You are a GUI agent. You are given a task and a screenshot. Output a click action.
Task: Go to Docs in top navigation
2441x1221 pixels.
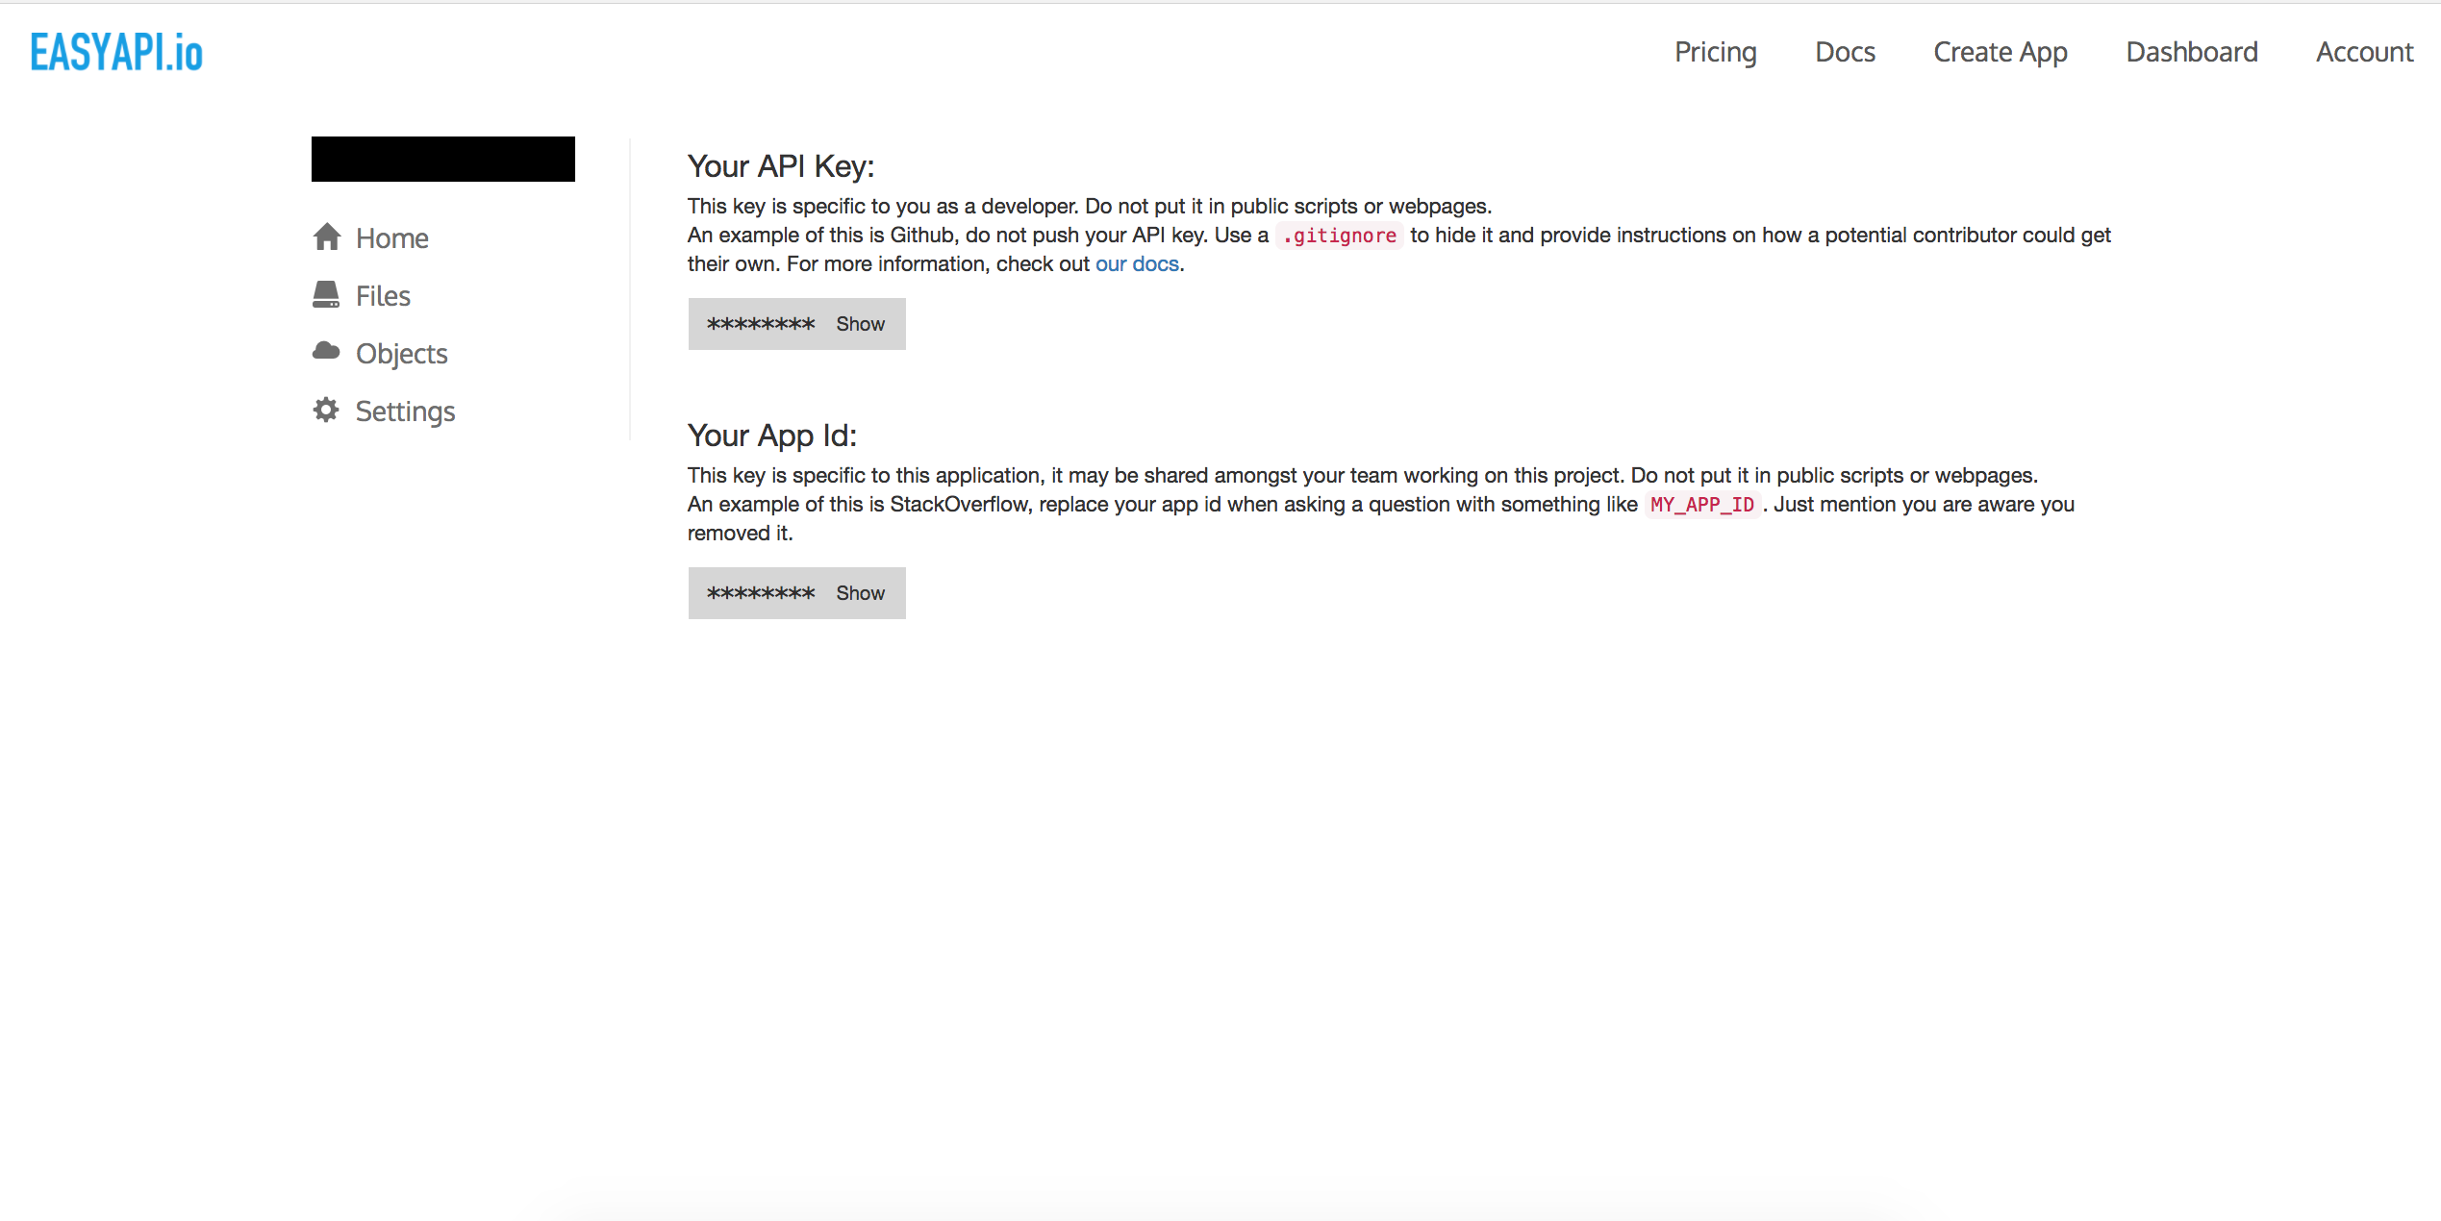point(1845,52)
